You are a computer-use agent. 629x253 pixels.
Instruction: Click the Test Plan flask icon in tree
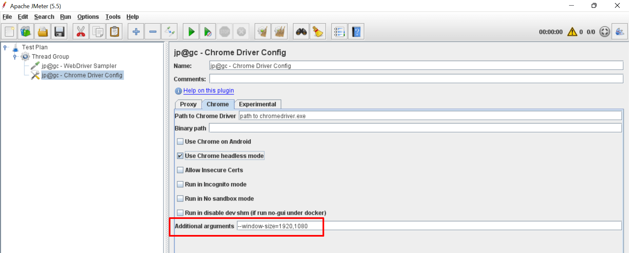tap(15, 48)
